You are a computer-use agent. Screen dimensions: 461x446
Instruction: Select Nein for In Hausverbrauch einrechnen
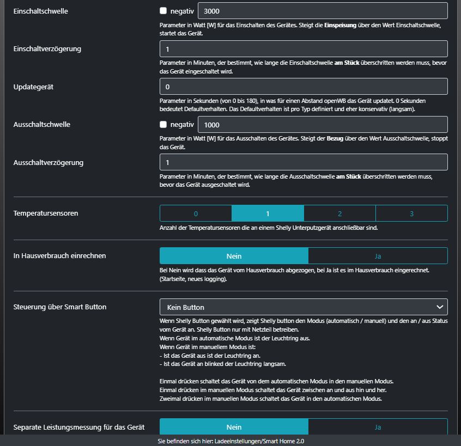point(234,256)
